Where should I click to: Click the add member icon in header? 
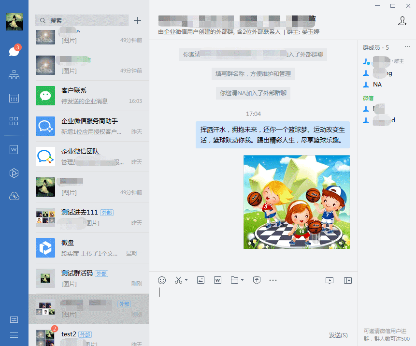pyautogui.click(x=402, y=21)
